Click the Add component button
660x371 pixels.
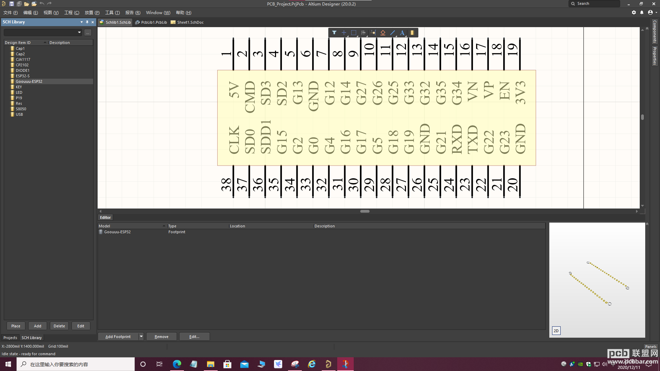point(37,326)
